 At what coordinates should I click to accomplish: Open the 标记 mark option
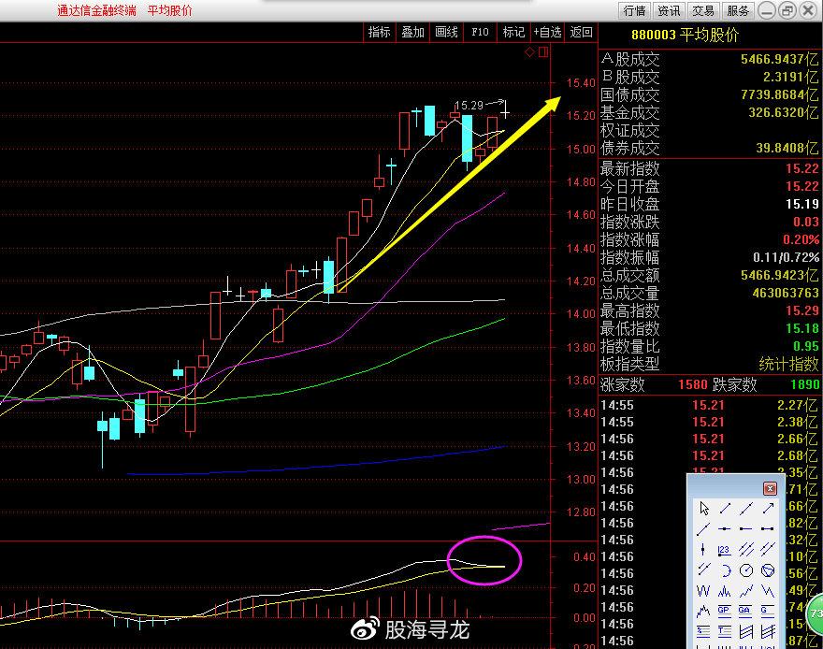click(x=513, y=32)
